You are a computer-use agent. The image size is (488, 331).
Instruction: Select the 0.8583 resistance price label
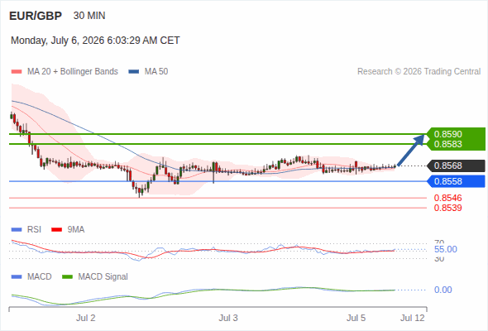coord(447,144)
